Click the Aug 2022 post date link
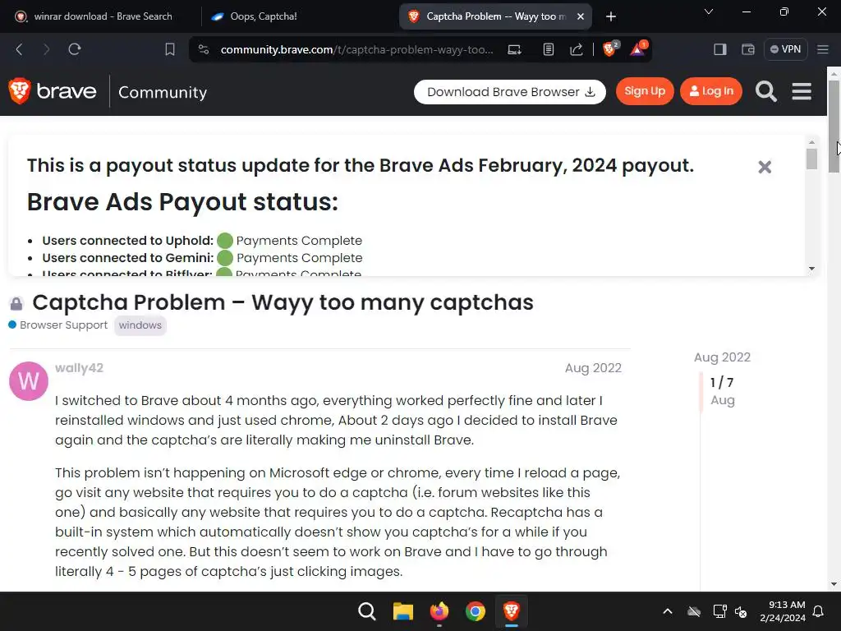The width and height of the screenshot is (841, 631). 593,368
